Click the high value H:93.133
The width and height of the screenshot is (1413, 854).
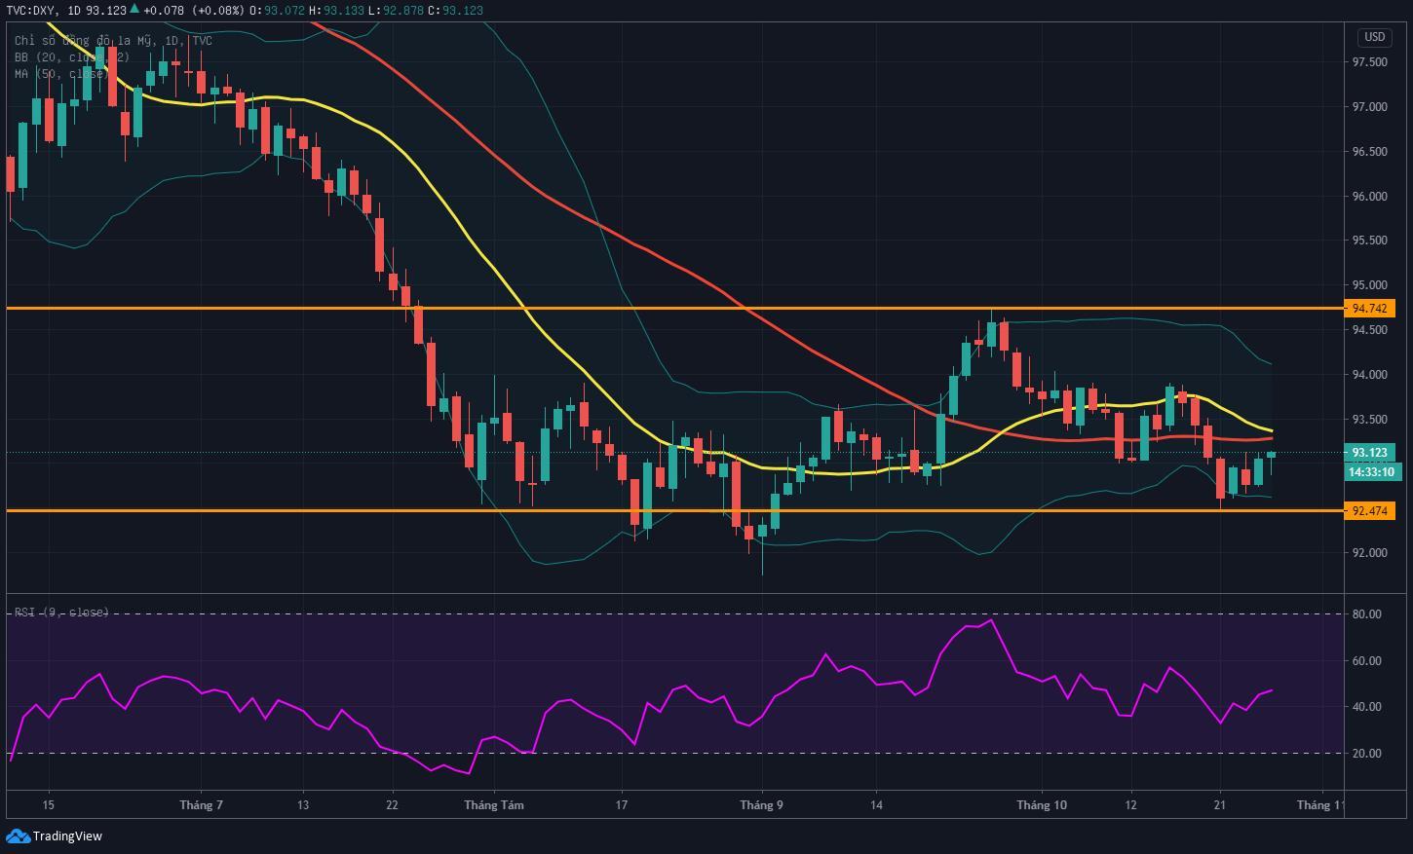click(x=336, y=10)
